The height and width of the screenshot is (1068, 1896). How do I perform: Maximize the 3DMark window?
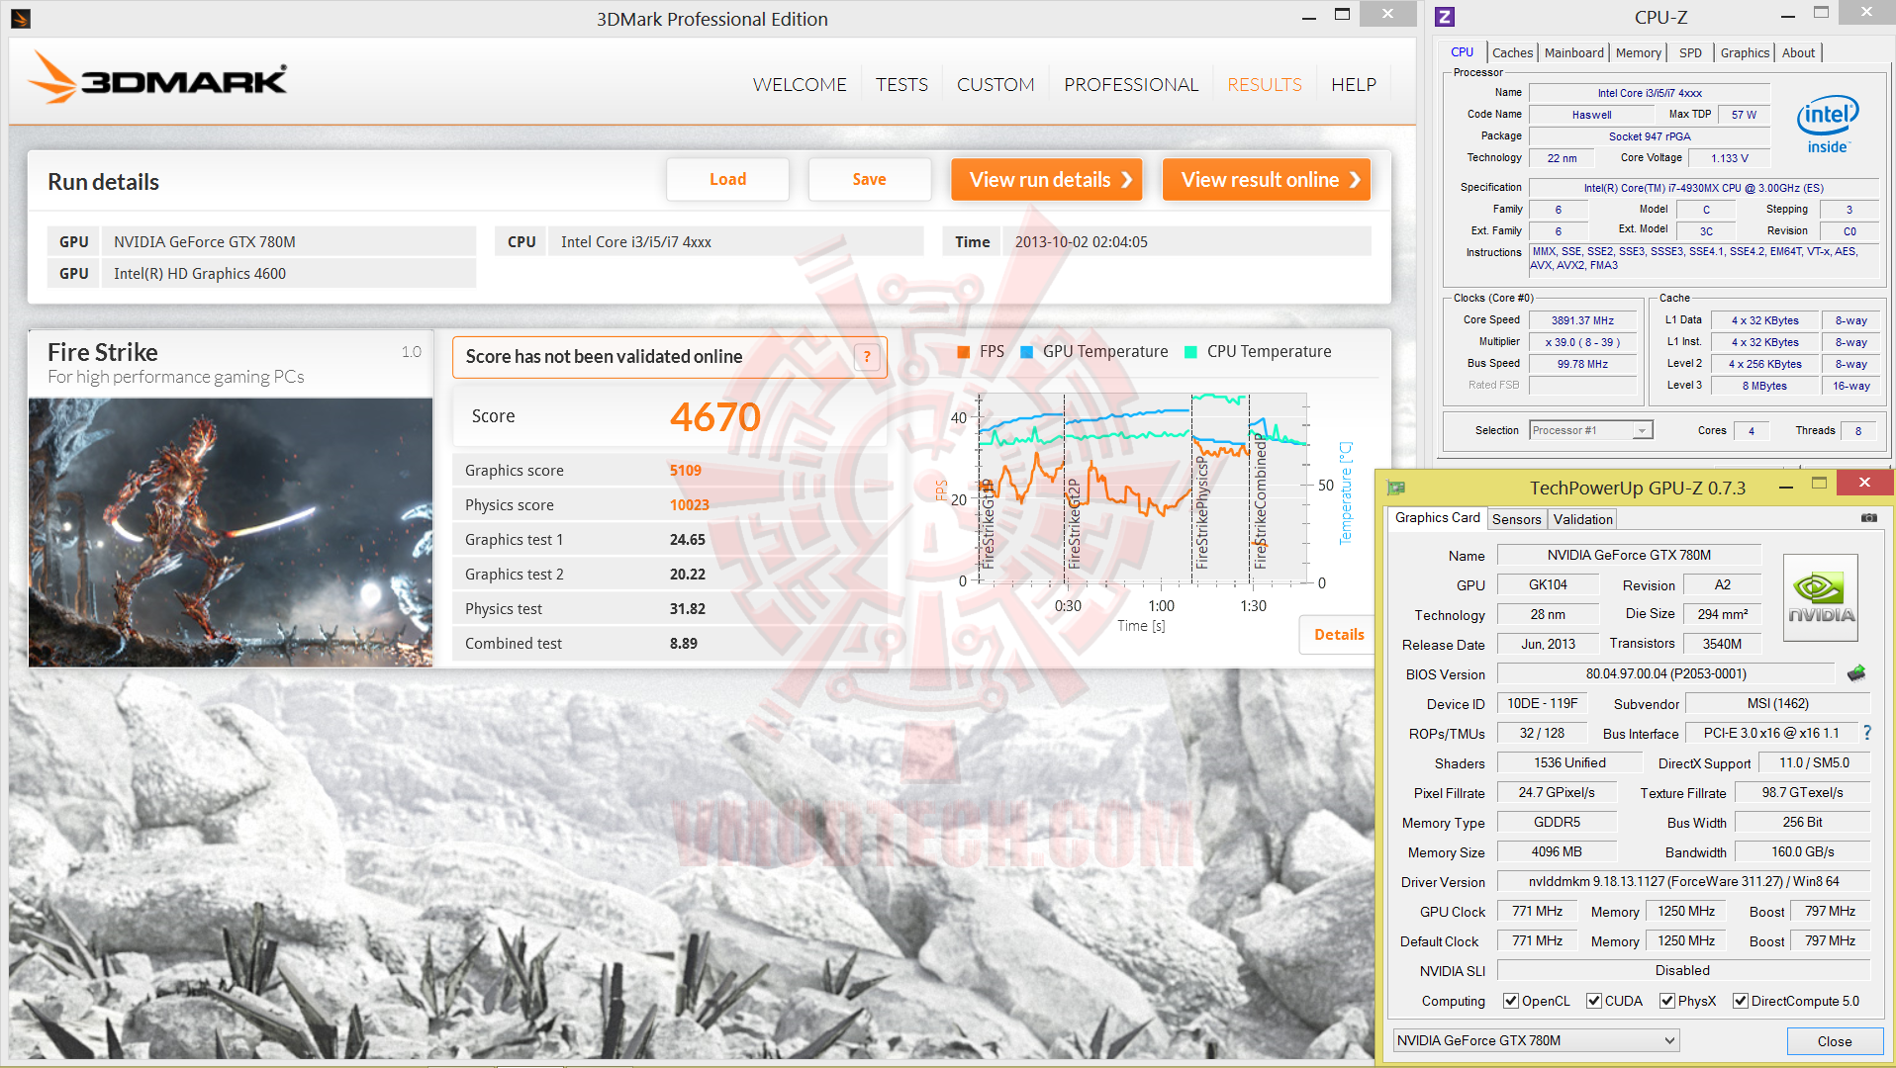(x=1342, y=15)
